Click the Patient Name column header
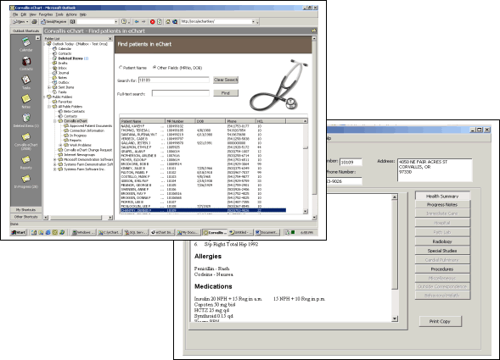500x360 pixels. click(143, 121)
